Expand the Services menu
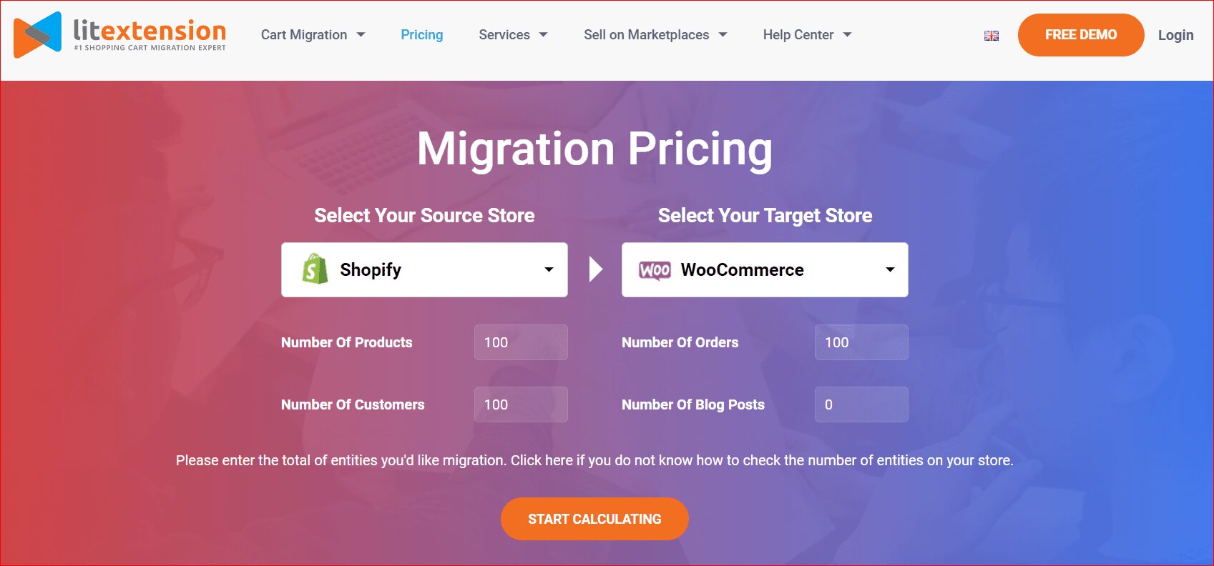This screenshot has height=566, width=1214. tap(513, 35)
